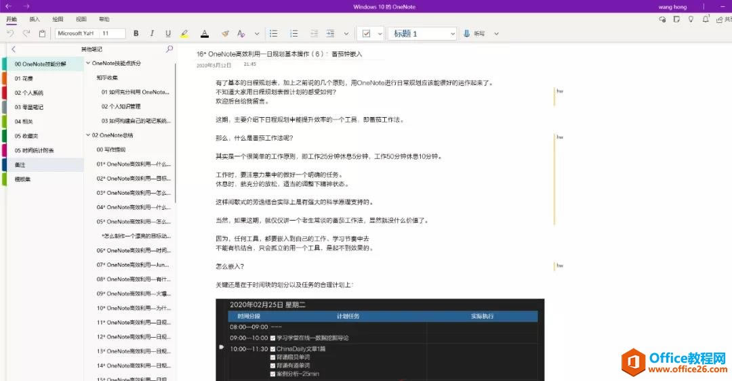Collapse the navigation pane using the back chevron
Viewport: 732px width, 381px height.
click(x=14, y=49)
